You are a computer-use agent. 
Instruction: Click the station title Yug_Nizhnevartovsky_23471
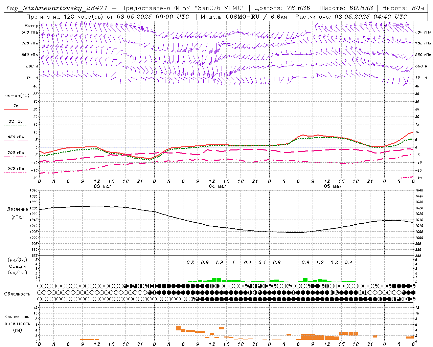[56, 8]
